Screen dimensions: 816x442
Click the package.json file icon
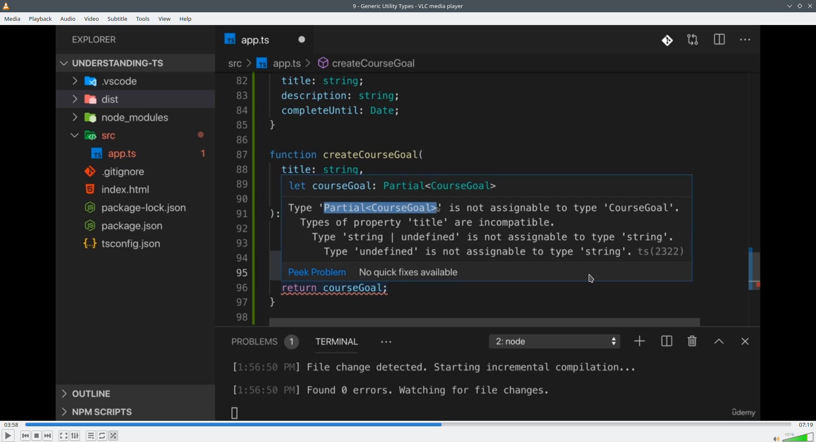pyautogui.click(x=90, y=226)
